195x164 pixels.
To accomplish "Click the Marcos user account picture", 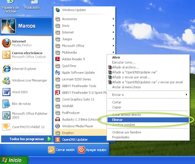I will pos(8,26).
